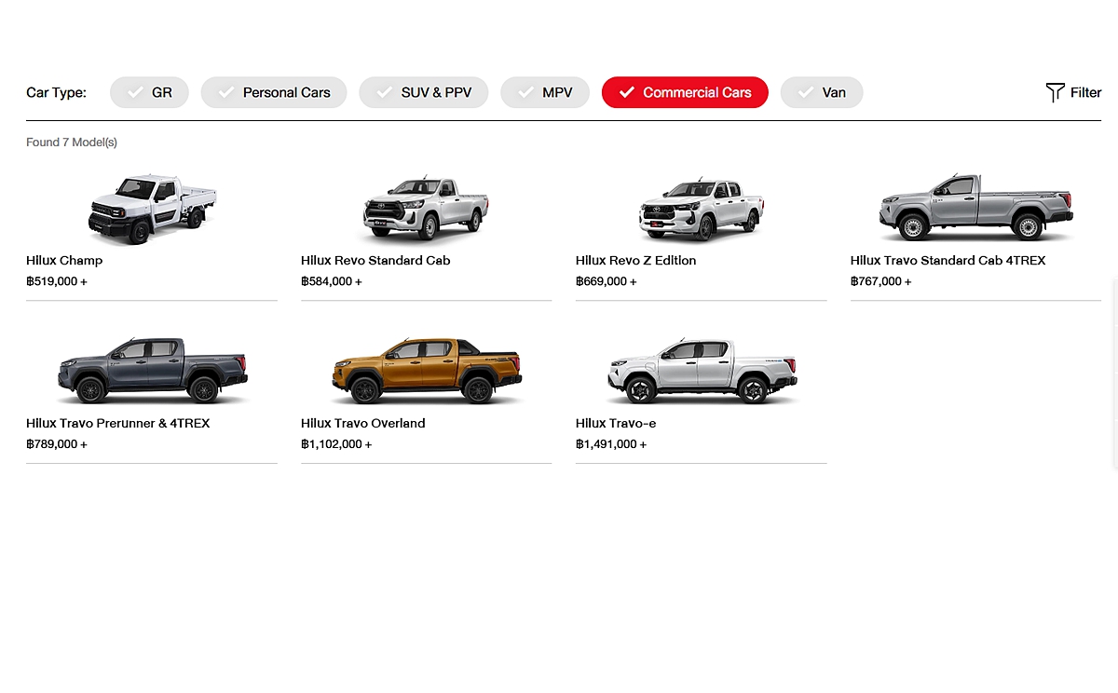Select the Hilux Revo Z Edition picture
The height and width of the screenshot is (693, 1118).
[x=701, y=208]
